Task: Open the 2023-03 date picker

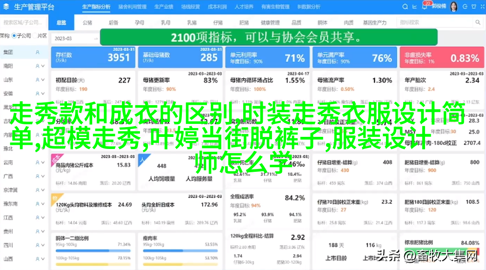Action: click(x=74, y=38)
